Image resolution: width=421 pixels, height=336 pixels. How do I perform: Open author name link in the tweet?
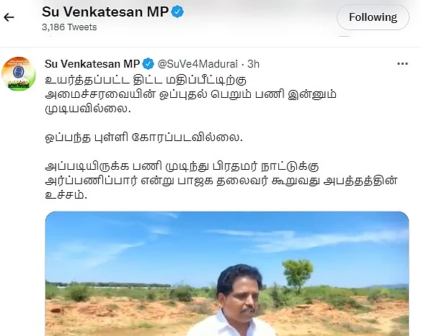coord(92,64)
